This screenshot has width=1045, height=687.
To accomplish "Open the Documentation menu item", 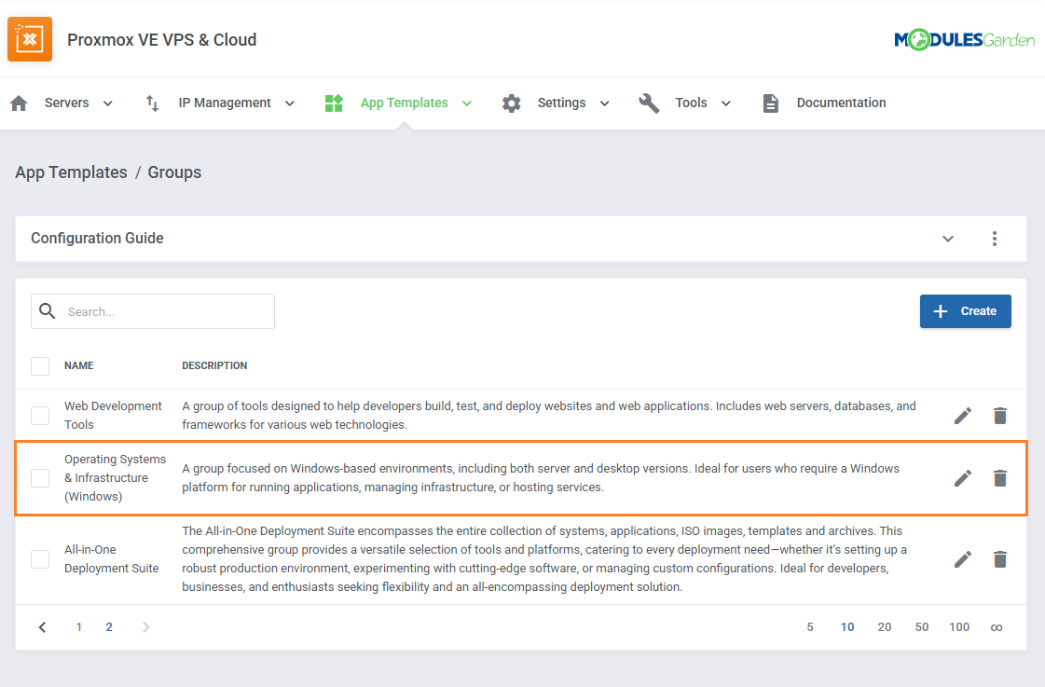I will click(x=841, y=103).
